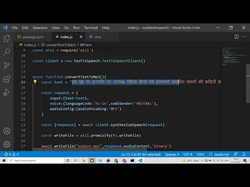The width and height of the screenshot is (250, 187).
Task: Open the Terminal menu
Action: (91, 28)
